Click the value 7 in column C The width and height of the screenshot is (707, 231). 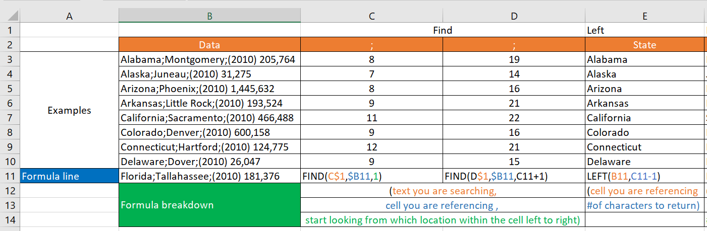(x=371, y=74)
